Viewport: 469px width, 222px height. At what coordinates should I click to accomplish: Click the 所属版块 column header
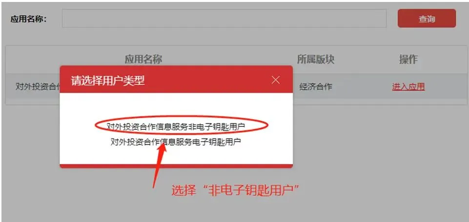[316, 59]
